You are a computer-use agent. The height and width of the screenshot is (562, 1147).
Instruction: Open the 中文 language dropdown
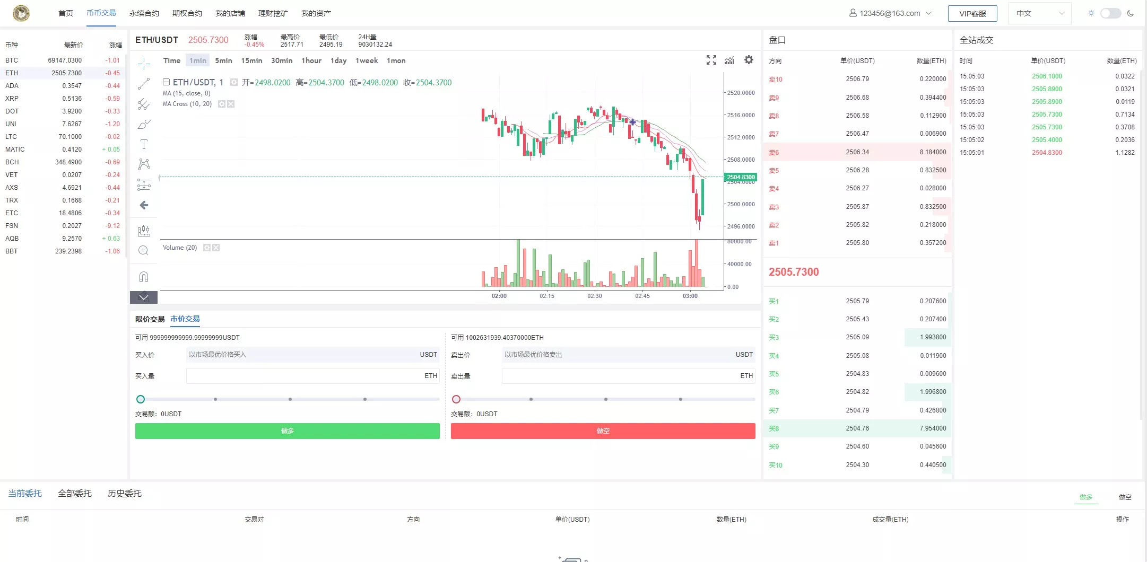1039,13
